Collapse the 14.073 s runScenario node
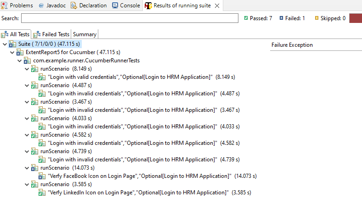 [x=27, y=168]
